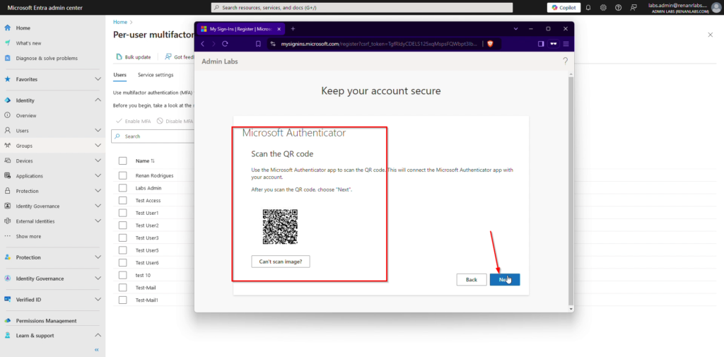This screenshot has width=724, height=357.
Task: Click the Protection lock icon under Identity
Action: tap(7, 191)
